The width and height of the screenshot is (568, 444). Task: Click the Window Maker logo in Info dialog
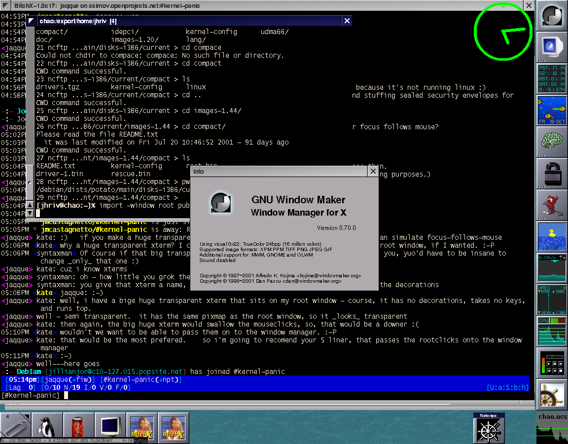click(x=221, y=202)
